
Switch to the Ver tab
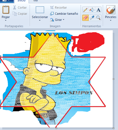click(35, 1)
